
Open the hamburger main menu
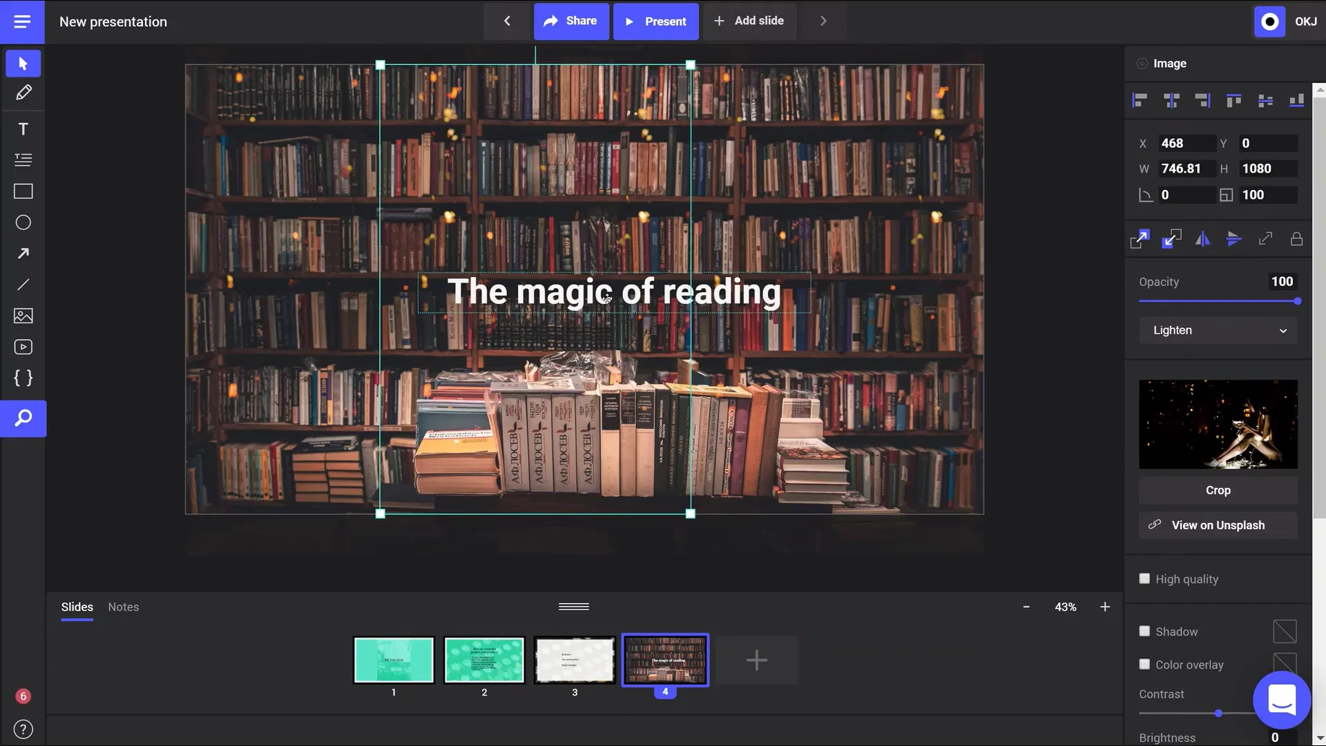22,21
